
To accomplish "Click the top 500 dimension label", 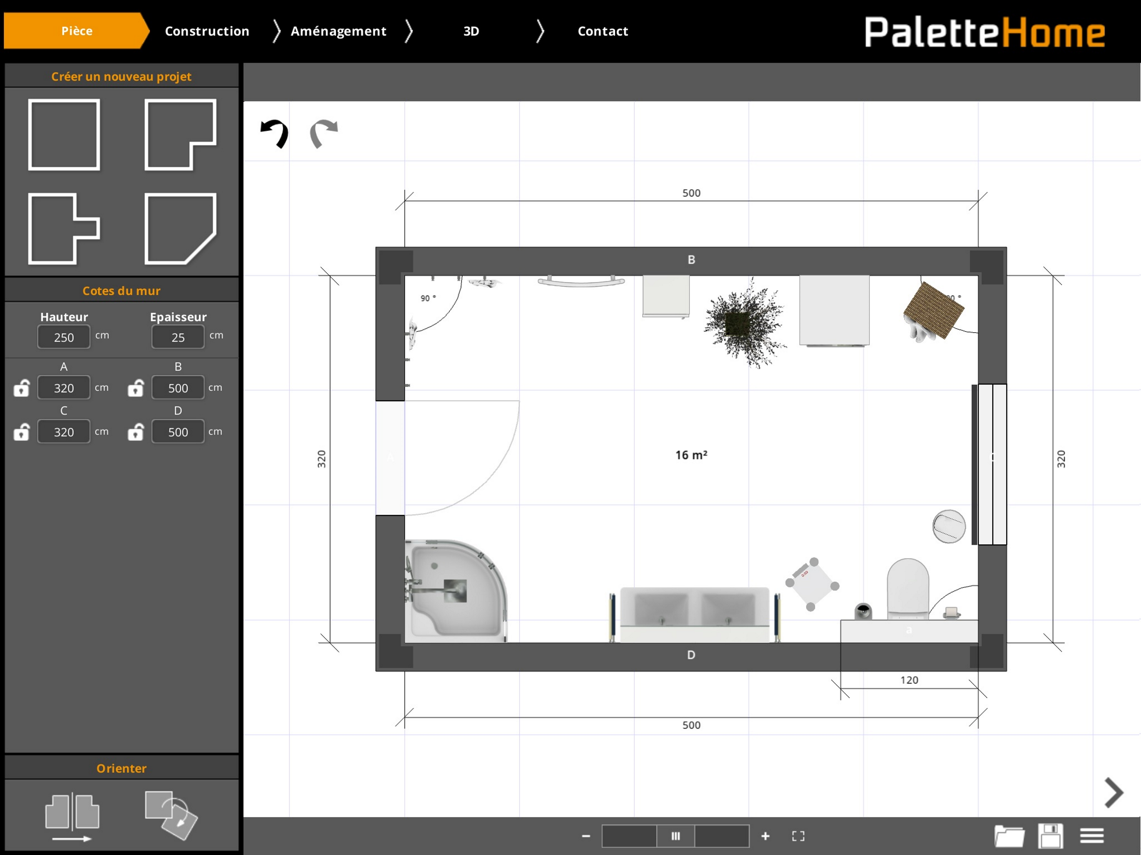I will coord(691,193).
